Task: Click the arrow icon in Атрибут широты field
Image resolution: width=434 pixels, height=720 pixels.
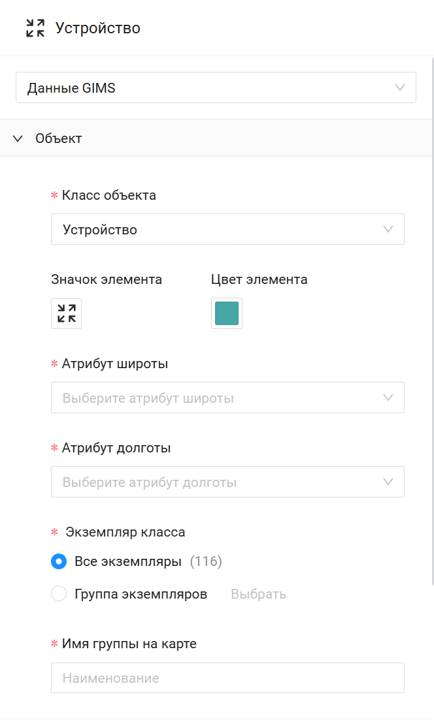Action: tap(389, 398)
